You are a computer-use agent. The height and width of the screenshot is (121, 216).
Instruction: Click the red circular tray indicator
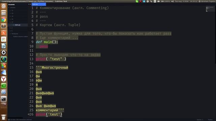(x=140, y=1)
